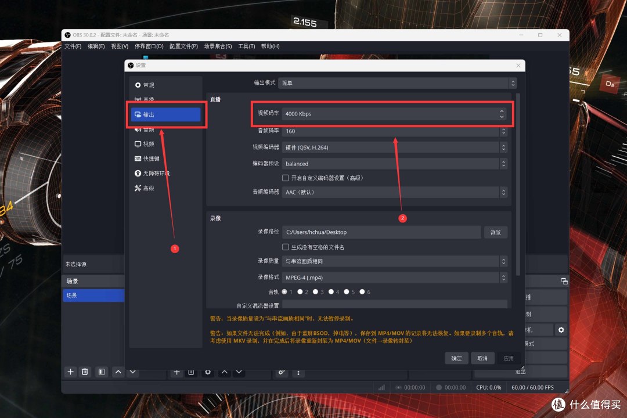The width and height of the screenshot is (627, 418).
Task: Click 视频码率 stepper arrows at 4000 Kbps
Action: coord(502,114)
